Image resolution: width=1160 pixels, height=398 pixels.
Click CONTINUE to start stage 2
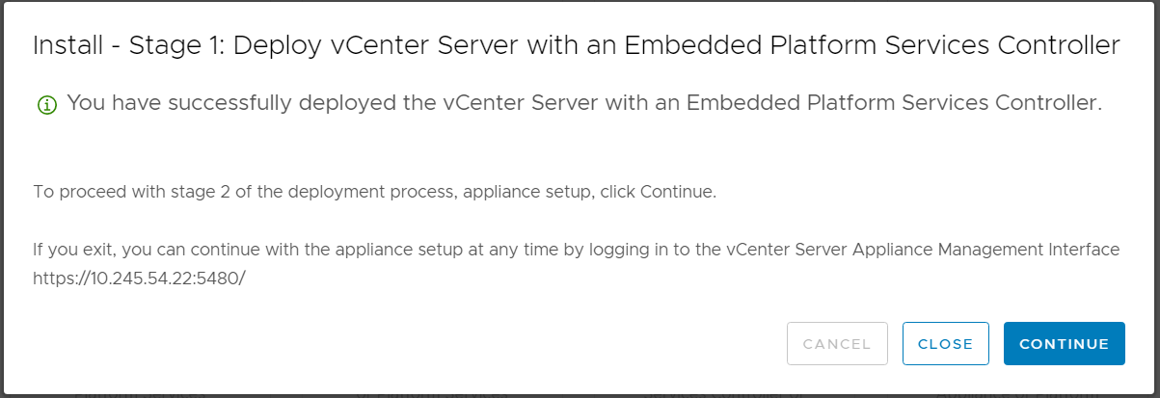(x=1065, y=344)
